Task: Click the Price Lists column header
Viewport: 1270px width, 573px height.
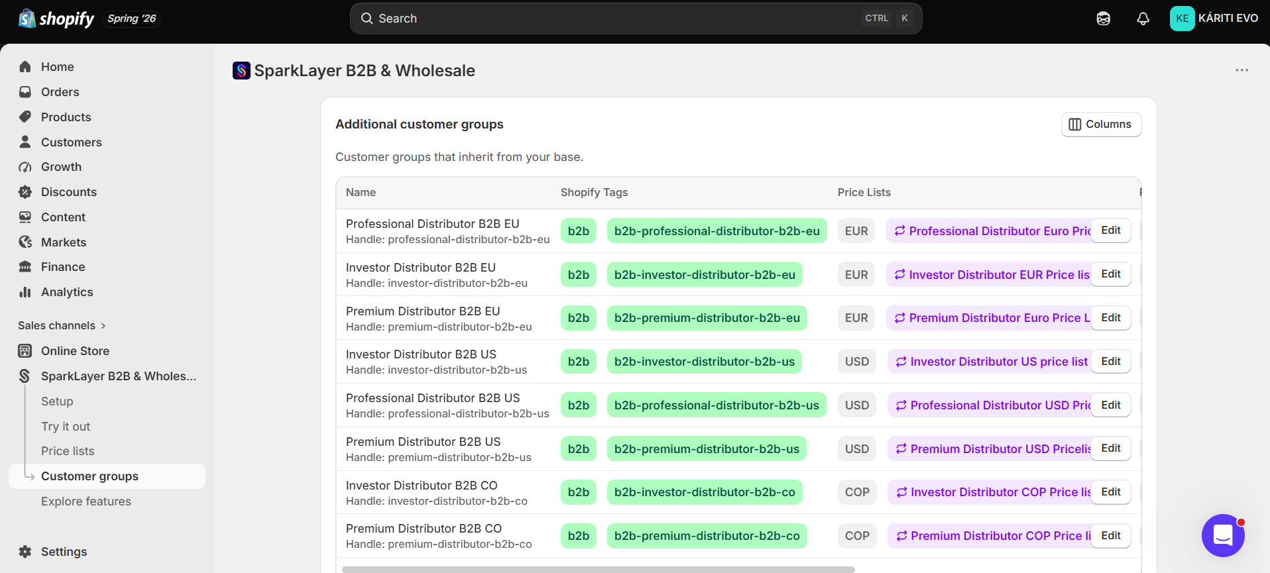Action: tap(864, 192)
